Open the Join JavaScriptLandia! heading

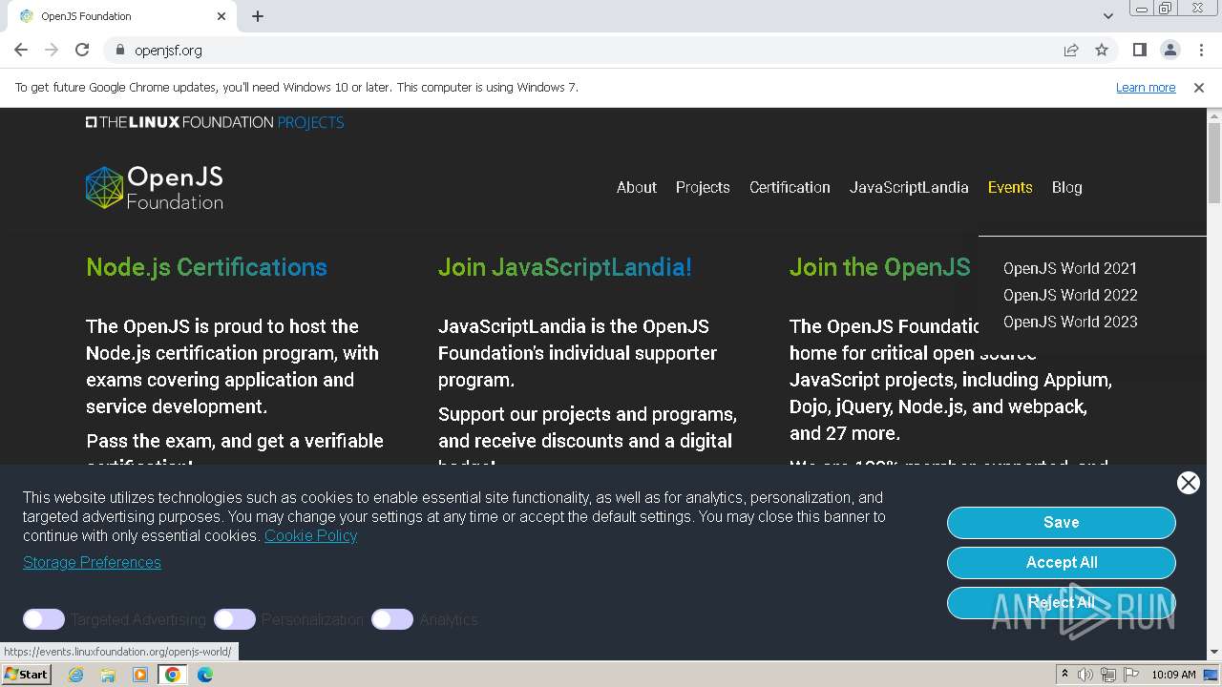coord(564,267)
